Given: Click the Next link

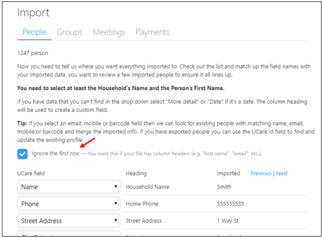Looking at the screenshot, I should [x=282, y=173].
